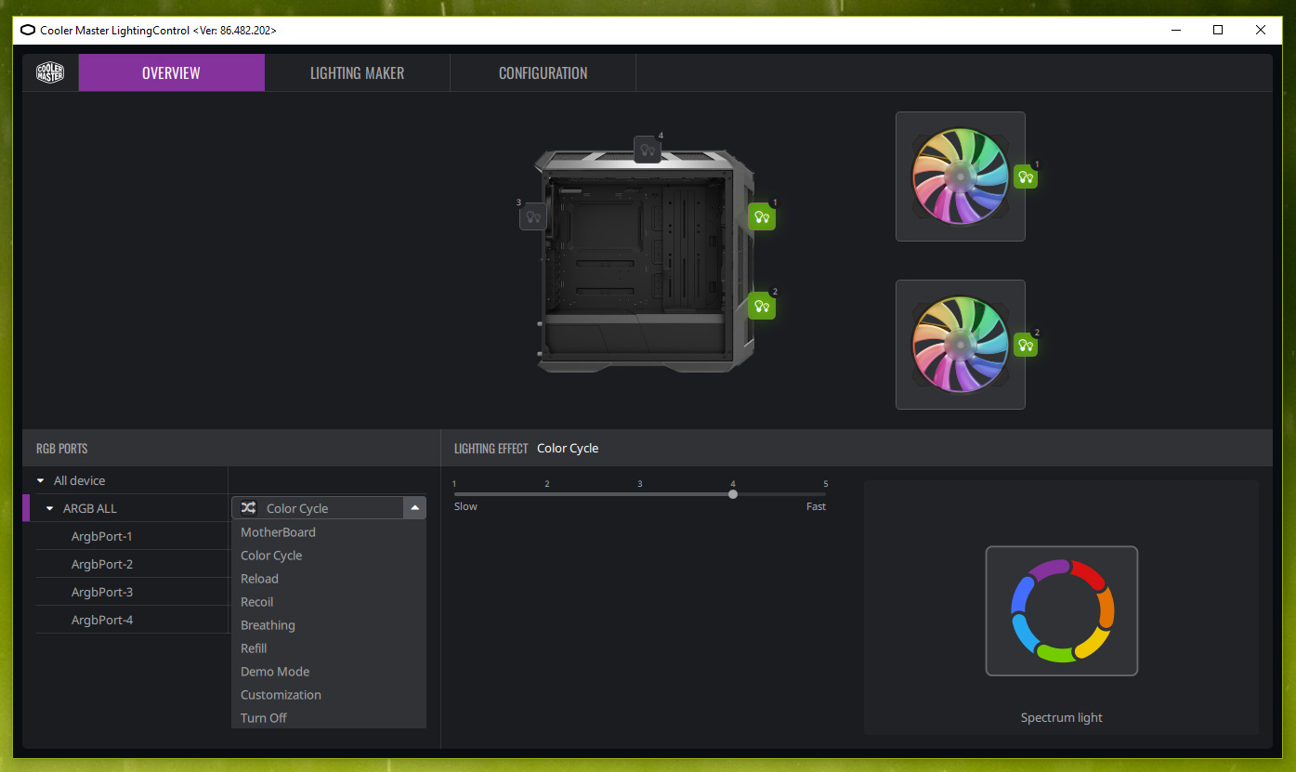
Task: Click the Cooler Master logo icon
Action: tap(50, 72)
